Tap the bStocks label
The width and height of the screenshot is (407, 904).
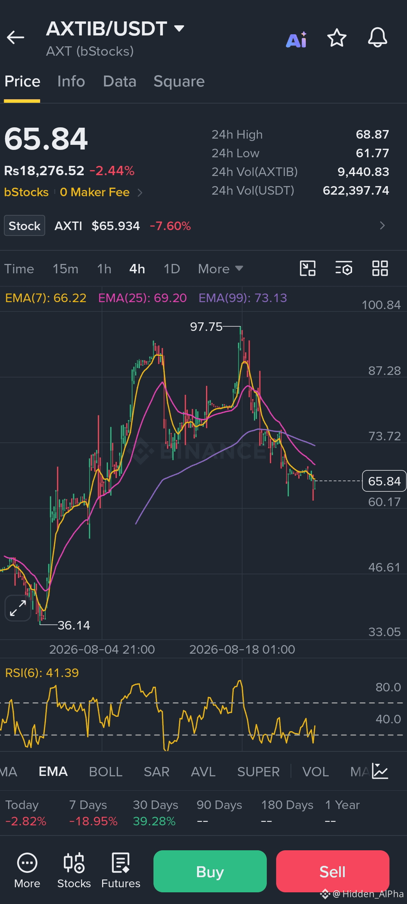26,192
